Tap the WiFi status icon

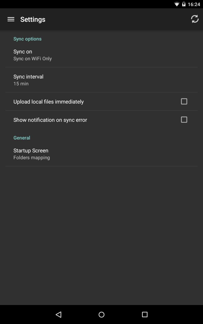pyautogui.click(x=177, y=4)
